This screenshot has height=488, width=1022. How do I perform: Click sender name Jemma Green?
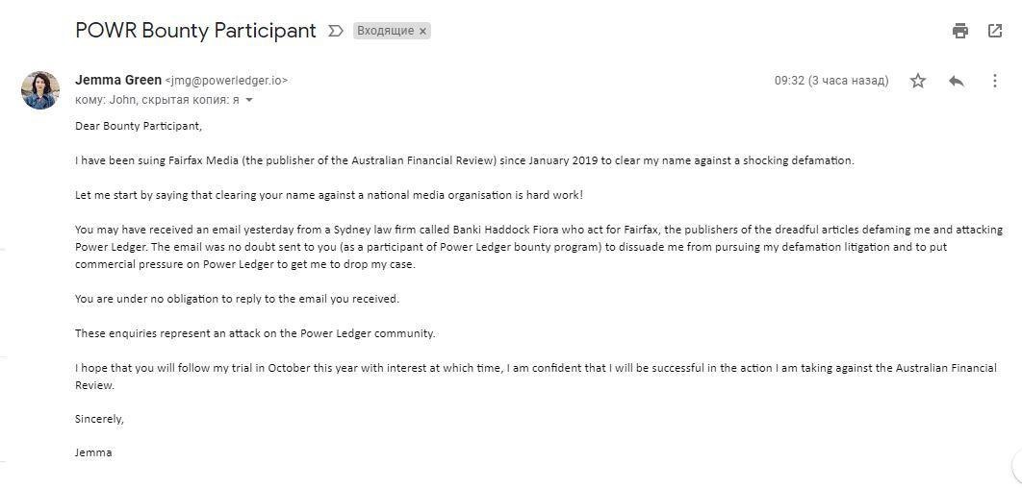pos(118,80)
